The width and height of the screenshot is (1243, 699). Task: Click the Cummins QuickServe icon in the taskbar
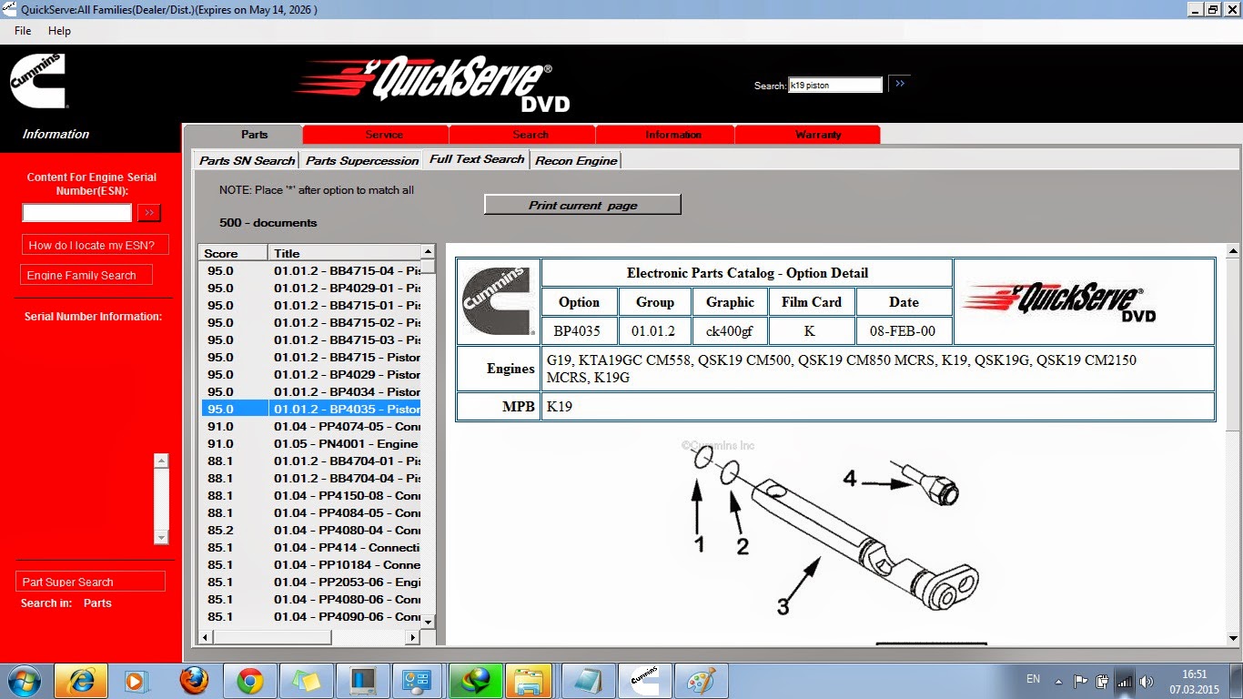(x=645, y=680)
